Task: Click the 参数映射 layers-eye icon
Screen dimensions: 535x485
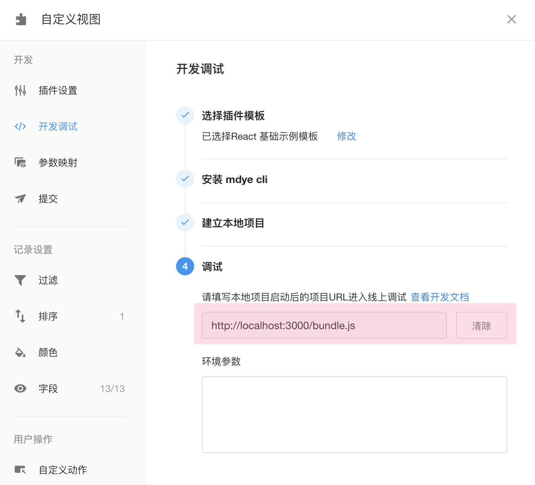Action: pyautogui.click(x=20, y=163)
